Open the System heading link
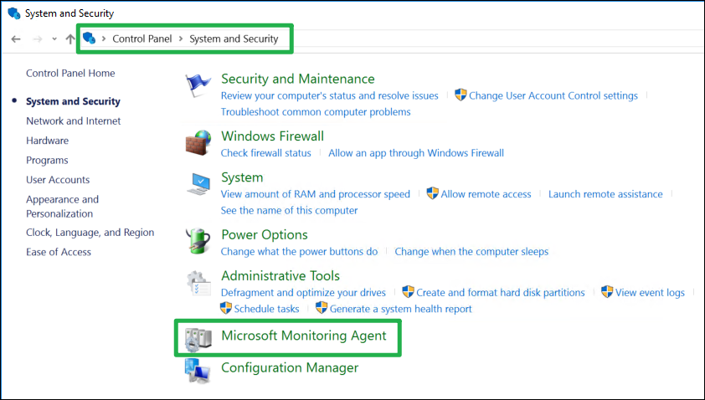The width and height of the screenshot is (705, 400). (x=242, y=177)
